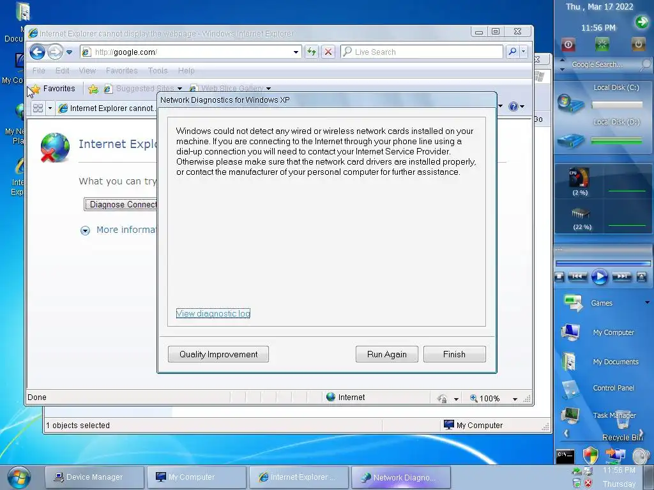654x490 pixels.
Task: Click the sidebar green standby icon
Action: click(602, 44)
